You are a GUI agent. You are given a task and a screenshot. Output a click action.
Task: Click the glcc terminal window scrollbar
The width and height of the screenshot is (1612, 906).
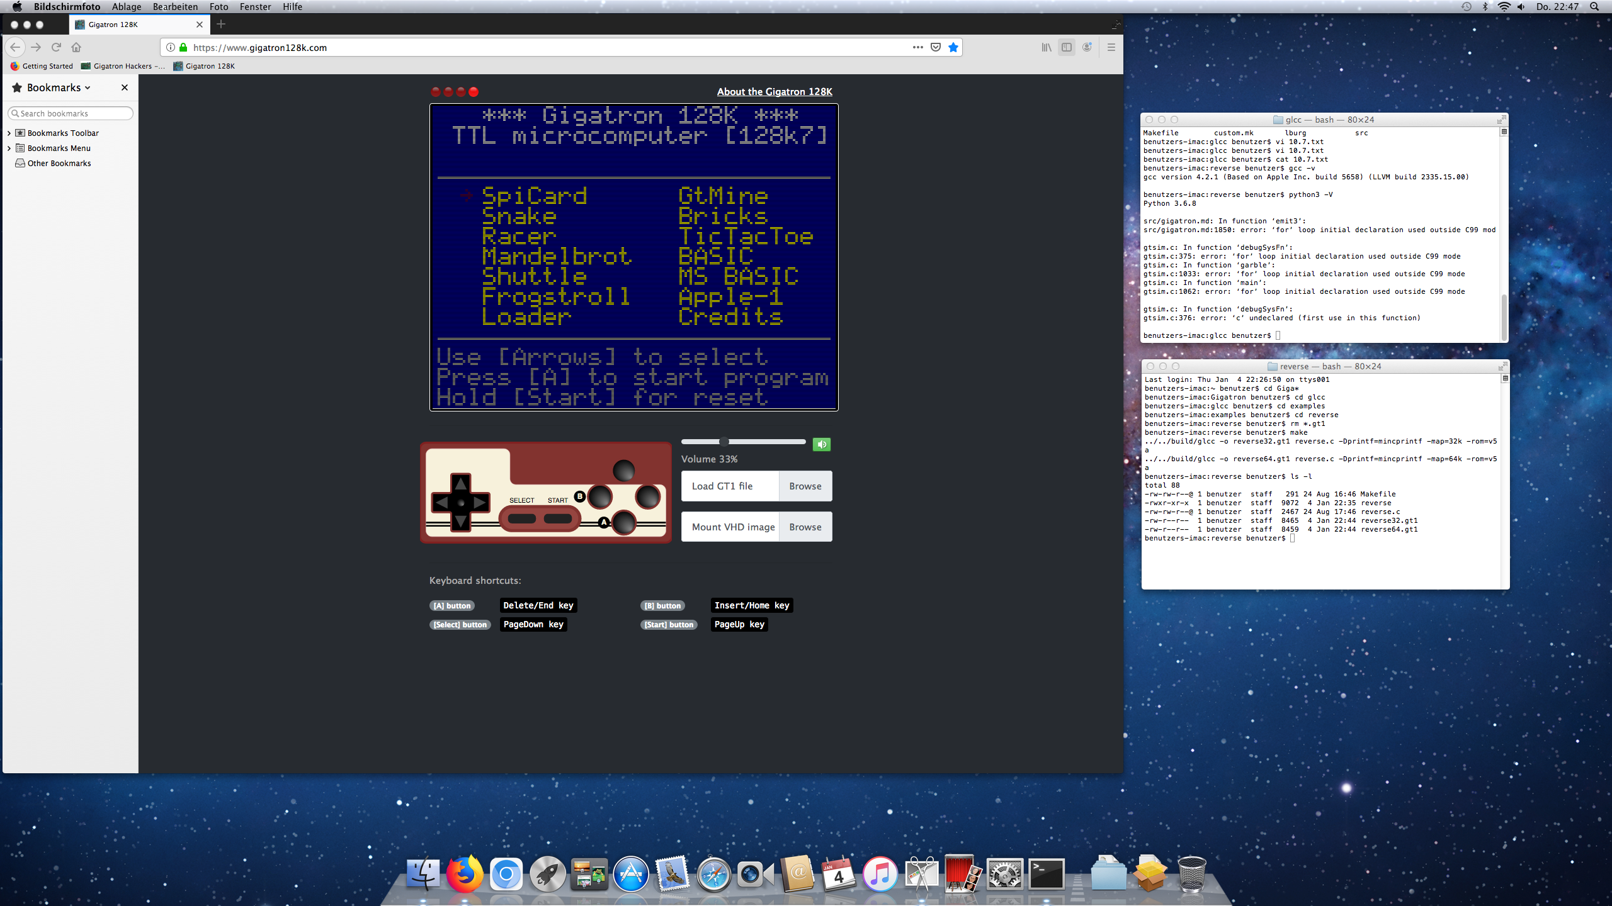(1504, 317)
